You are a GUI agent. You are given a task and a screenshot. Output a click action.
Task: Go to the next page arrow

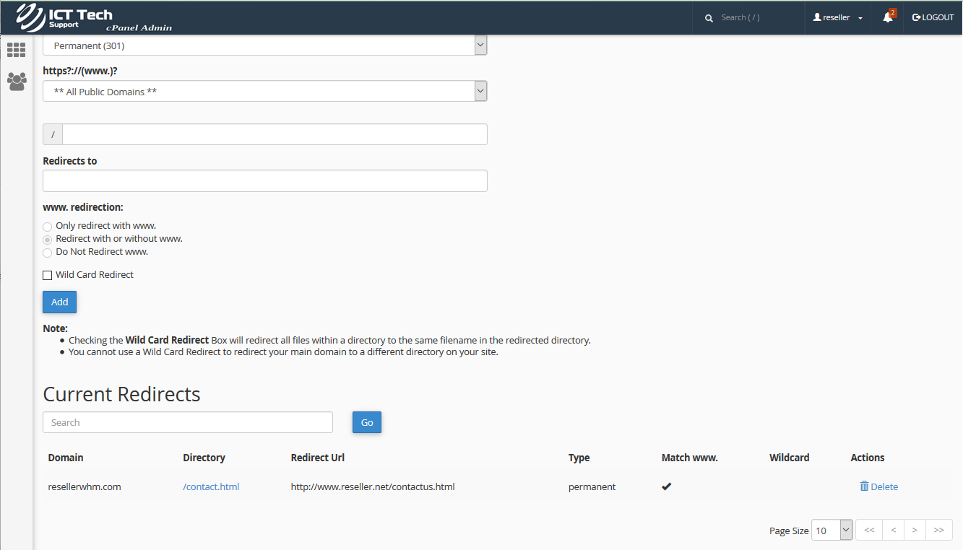pyautogui.click(x=915, y=531)
